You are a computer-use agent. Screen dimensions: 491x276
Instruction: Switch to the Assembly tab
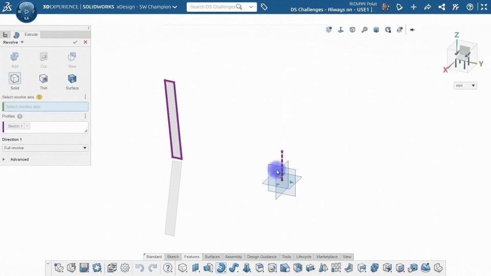point(233,257)
